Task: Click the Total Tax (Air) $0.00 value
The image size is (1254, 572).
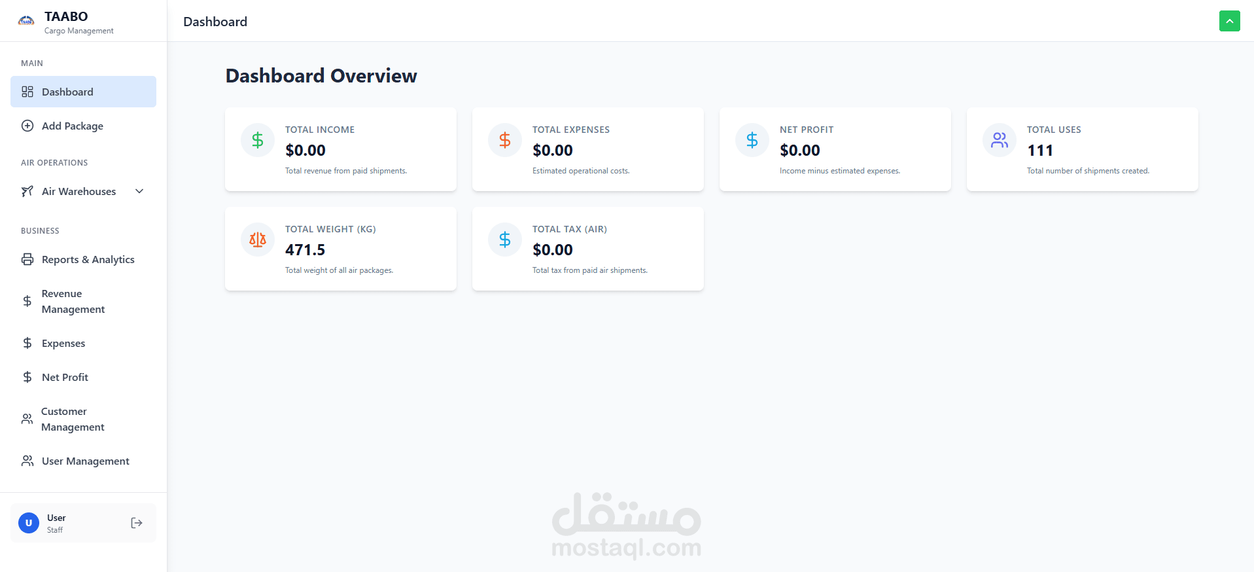Action: 553,250
